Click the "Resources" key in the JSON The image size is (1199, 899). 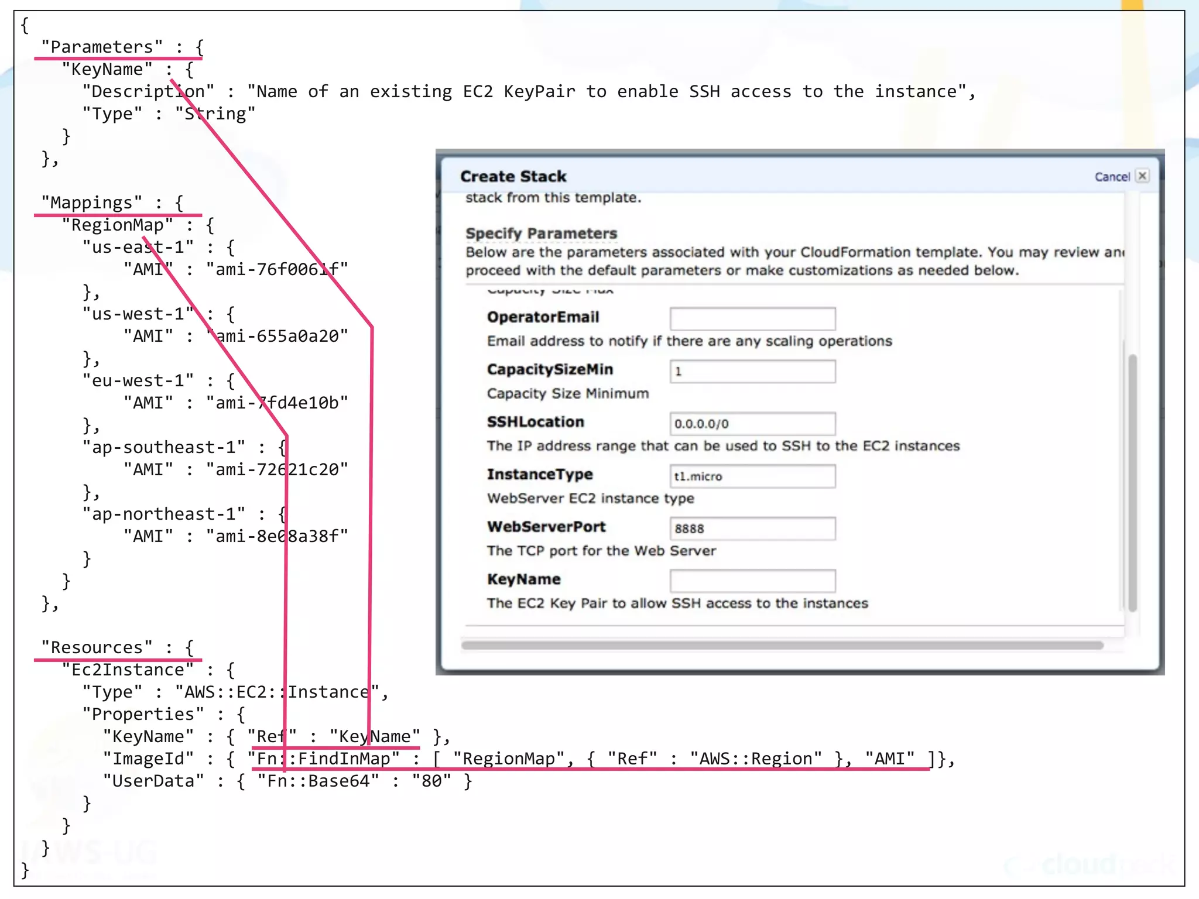coord(97,647)
